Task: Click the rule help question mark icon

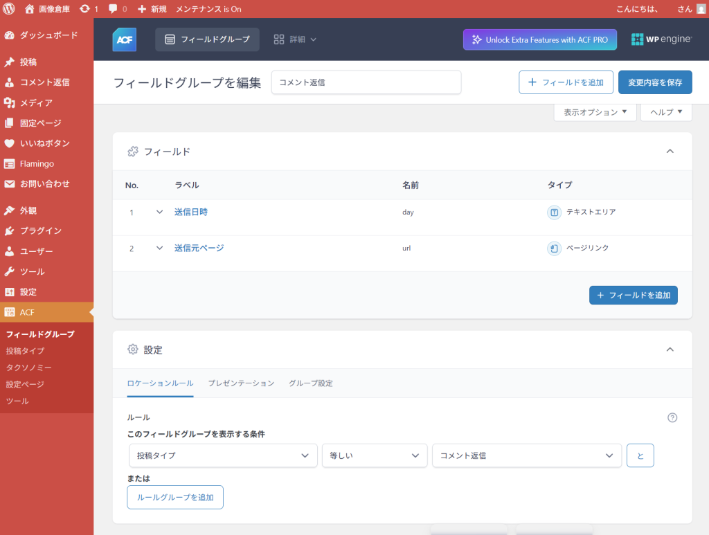Action: [x=672, y=417]
